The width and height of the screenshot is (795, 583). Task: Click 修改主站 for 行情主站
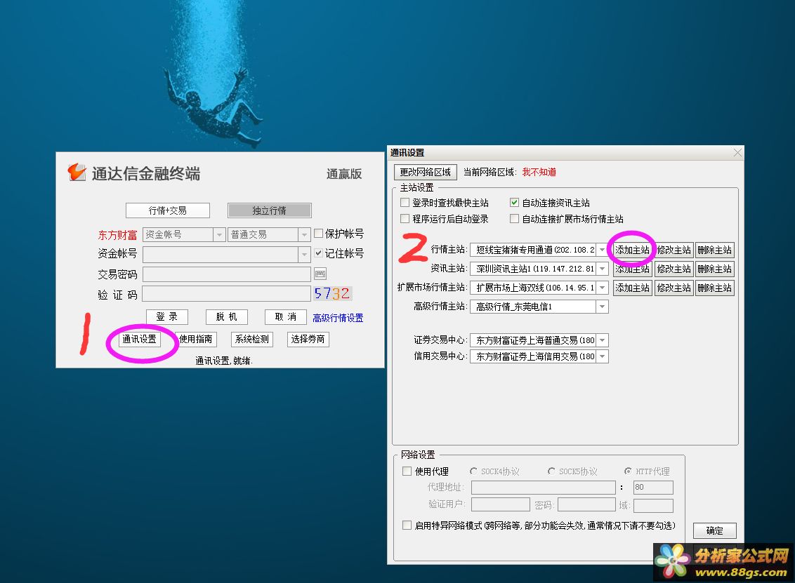(674, 250)
